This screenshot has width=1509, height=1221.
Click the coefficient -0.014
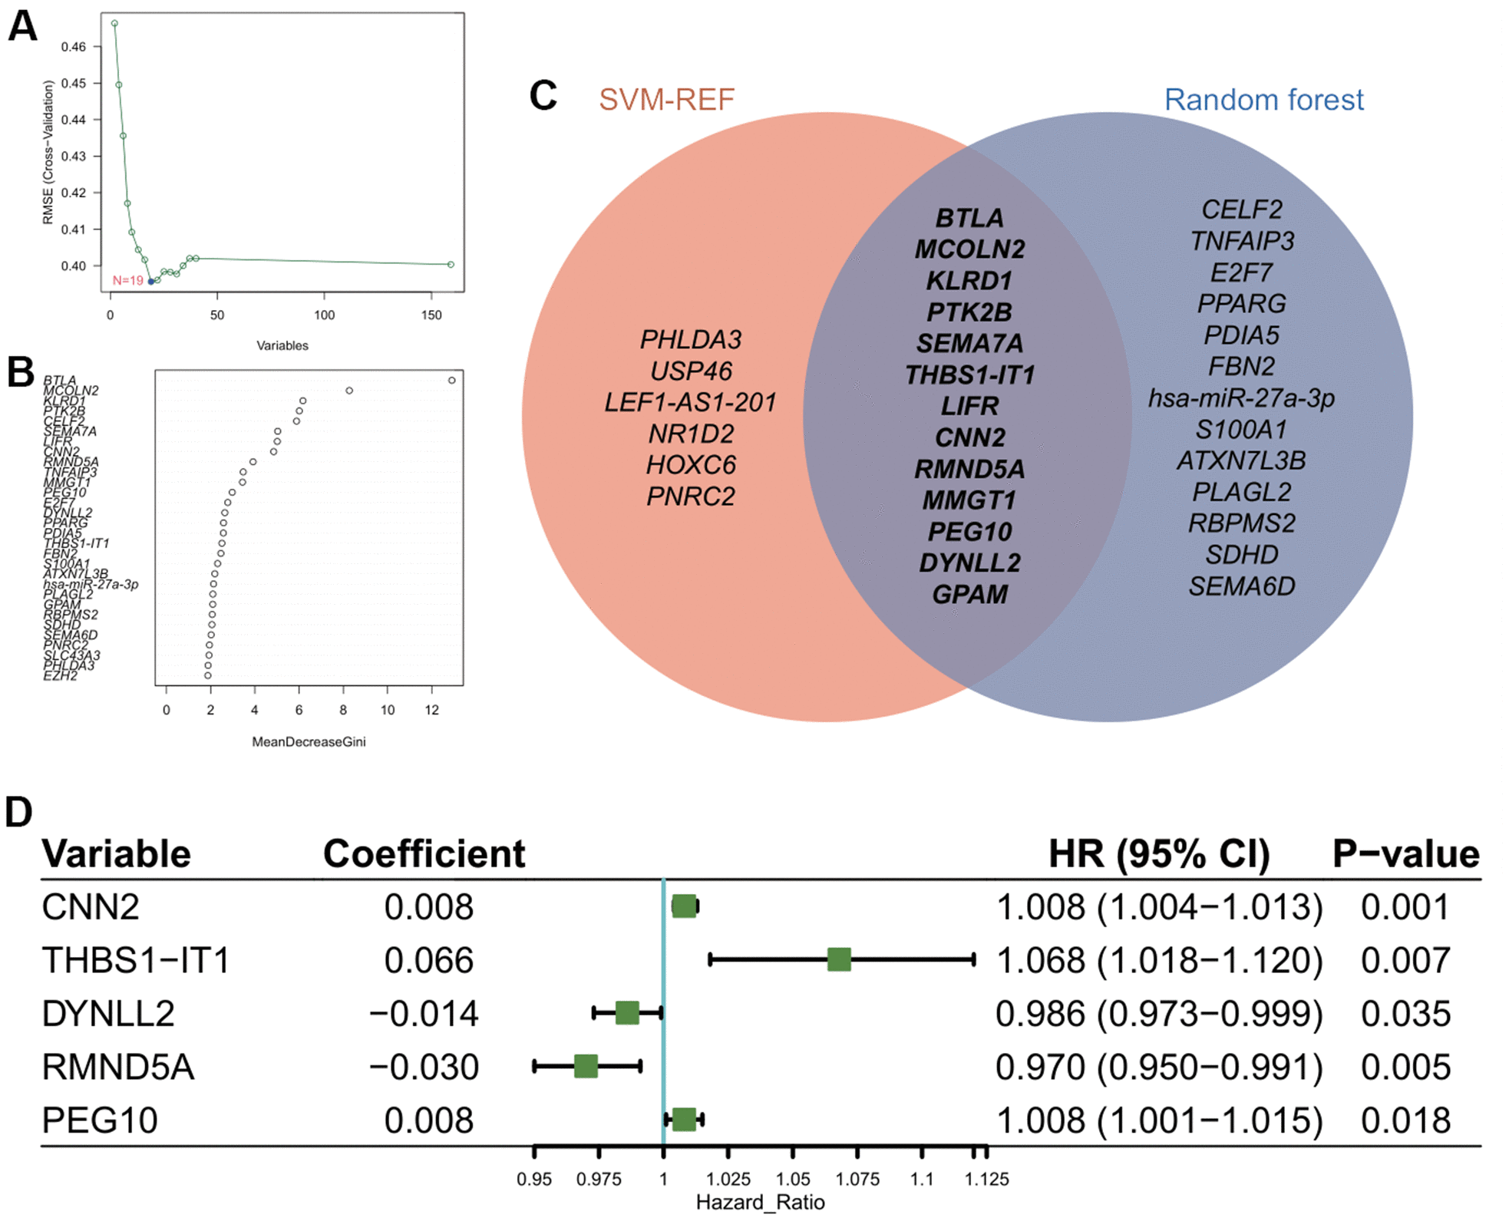click(x=424, y=1014)
